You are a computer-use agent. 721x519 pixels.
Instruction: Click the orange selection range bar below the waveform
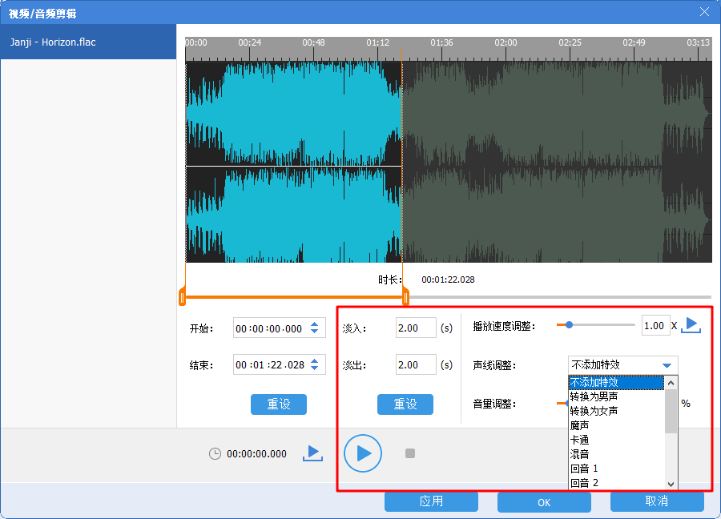point(294,297)
